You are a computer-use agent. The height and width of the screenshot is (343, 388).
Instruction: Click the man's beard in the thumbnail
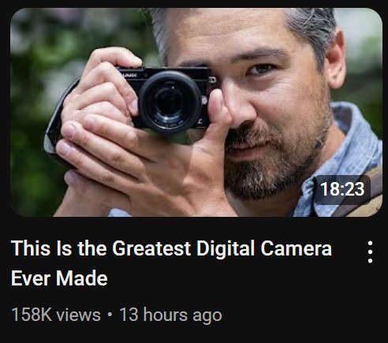pos(274,163)
